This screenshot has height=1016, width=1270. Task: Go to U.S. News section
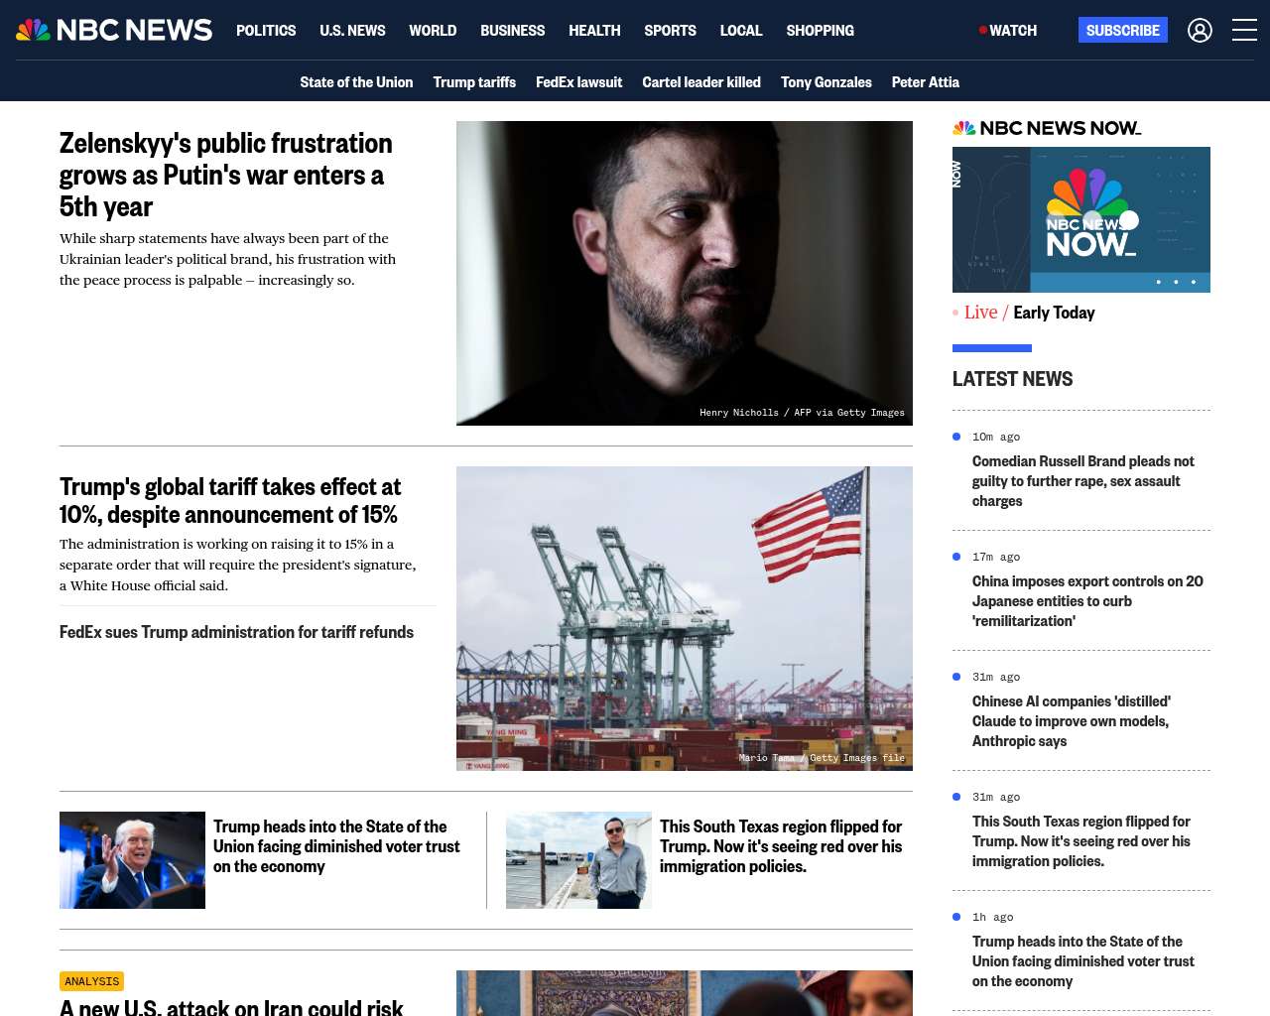click(352, 31)
